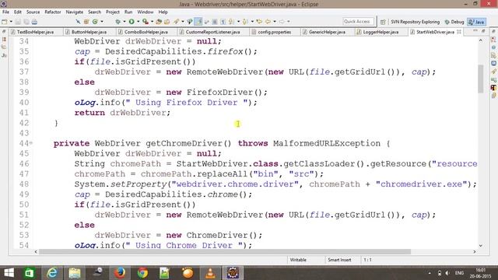Image resolution: width=498 pixels, height=280 pixels.
Task: Switch to TextBoxHelper.java editor tab
Action: (x=35, y=32)
